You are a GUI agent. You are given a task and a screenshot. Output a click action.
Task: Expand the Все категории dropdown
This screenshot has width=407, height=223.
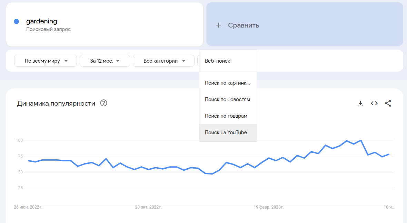click(164, 61)
